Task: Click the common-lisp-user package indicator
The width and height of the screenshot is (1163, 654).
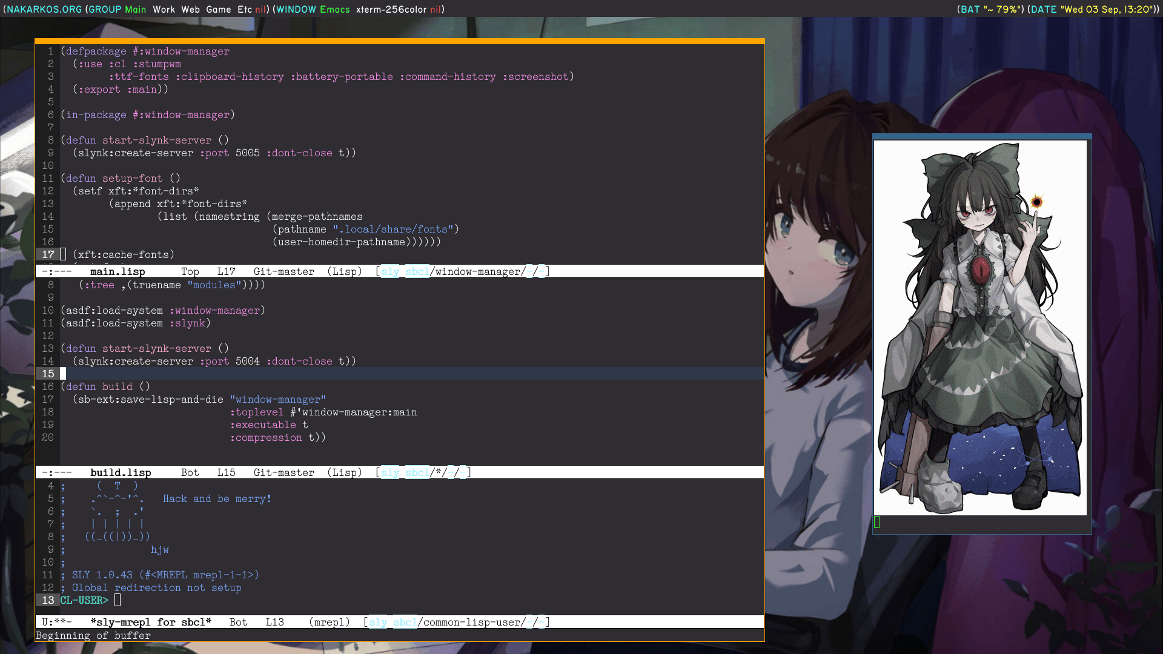Action: [x=474, y=623]
